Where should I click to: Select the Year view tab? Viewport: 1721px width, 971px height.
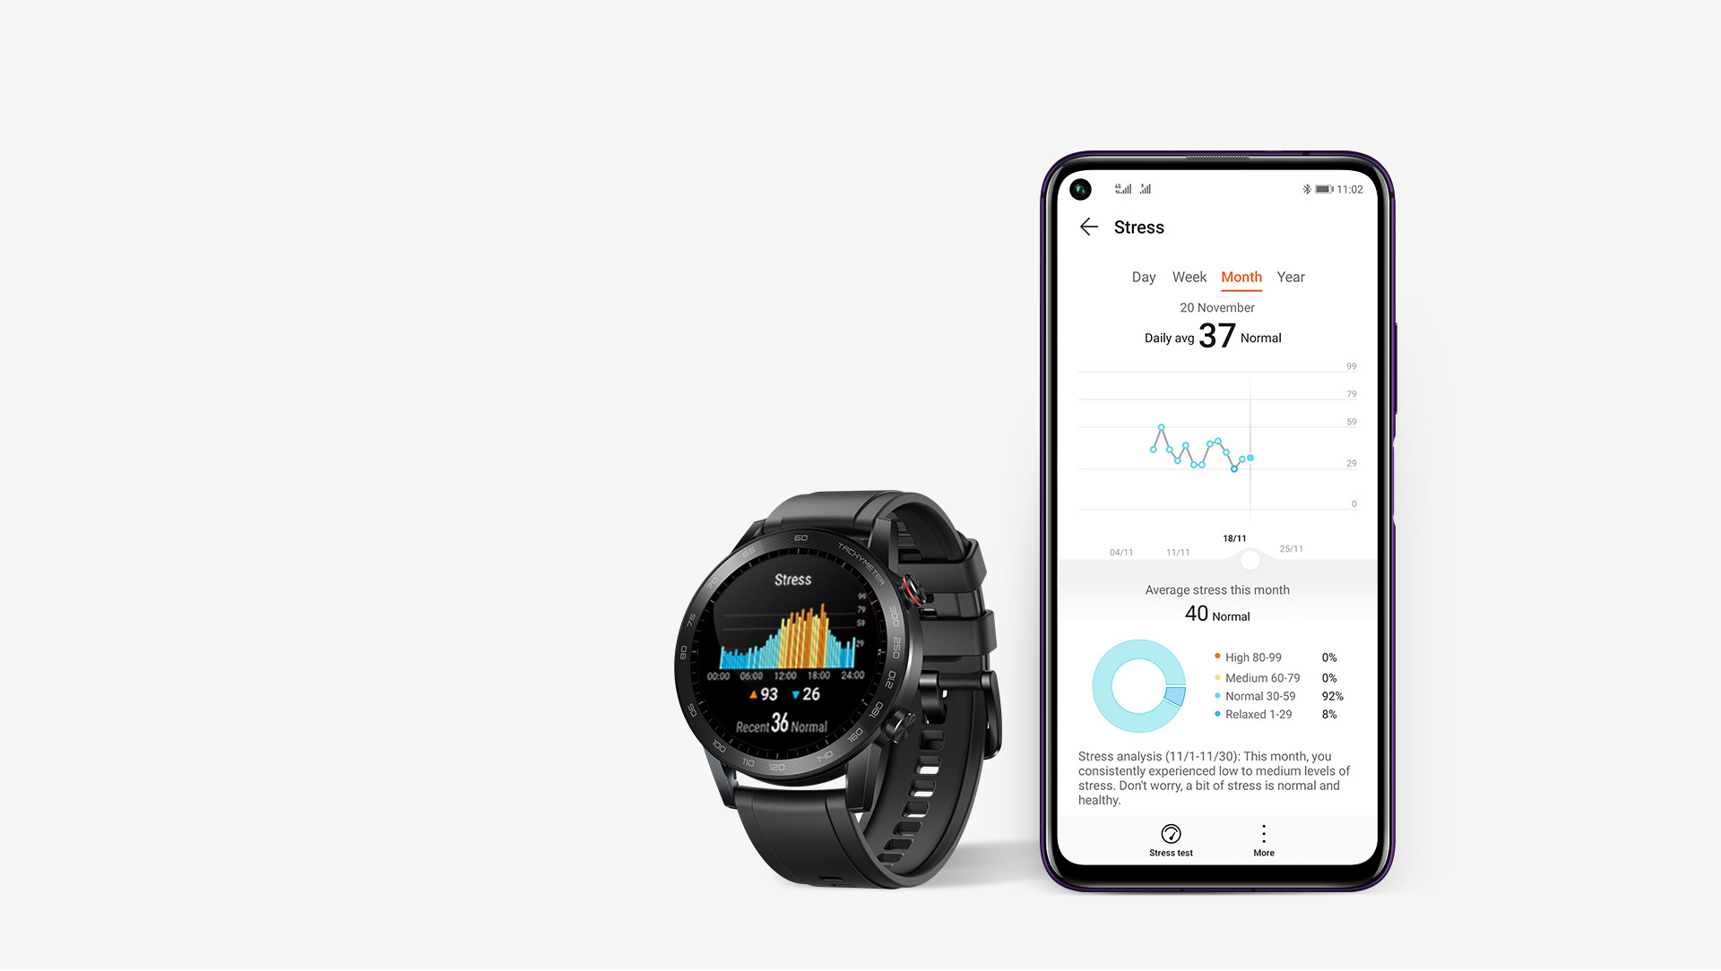point(1290,277)
